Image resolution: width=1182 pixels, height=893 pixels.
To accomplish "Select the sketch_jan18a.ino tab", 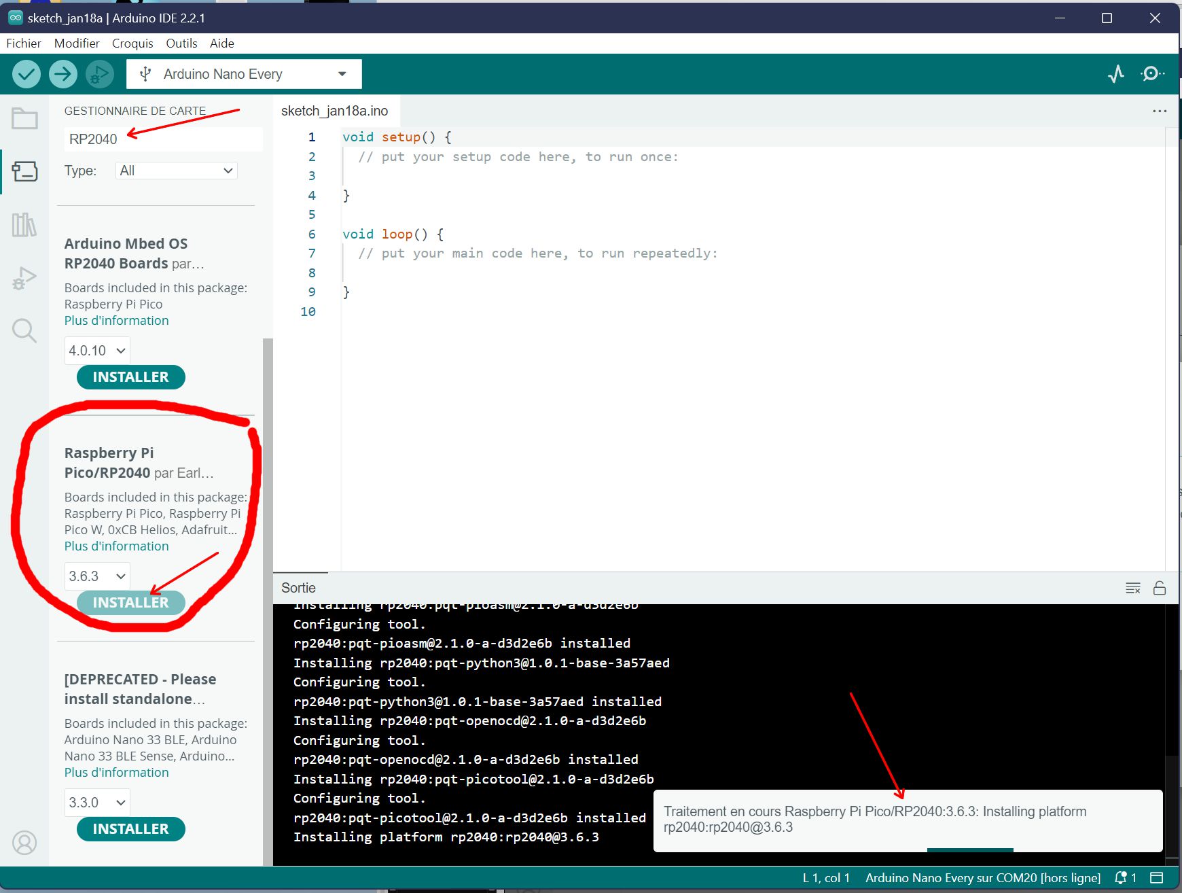I will pos(335,111).
